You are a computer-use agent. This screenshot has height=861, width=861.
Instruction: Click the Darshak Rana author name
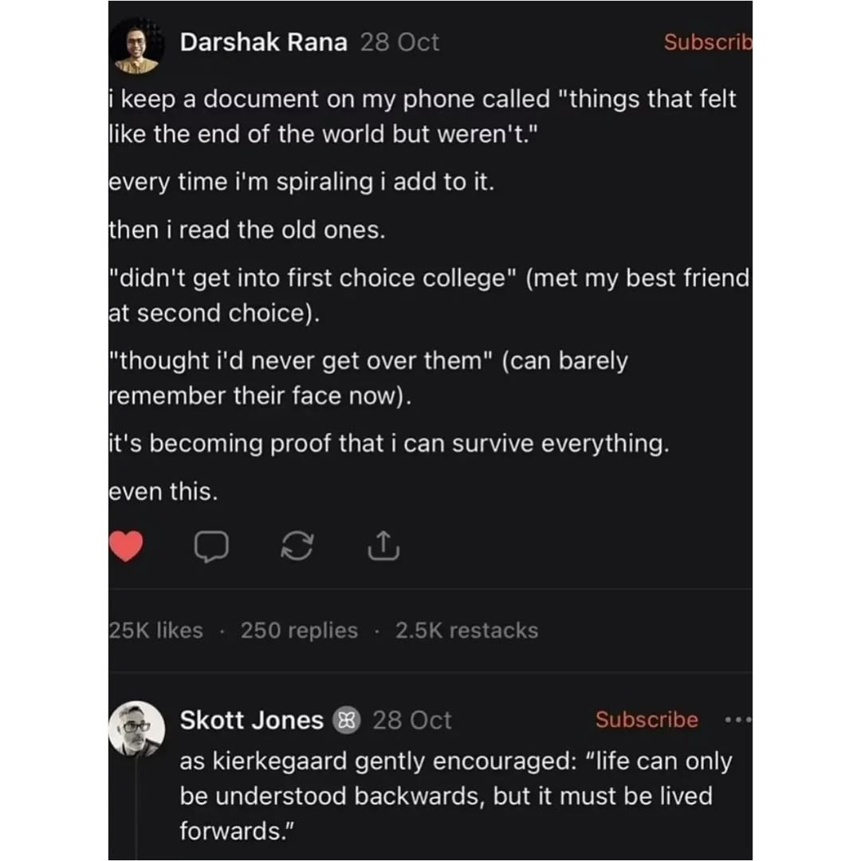tap(264, 42)
